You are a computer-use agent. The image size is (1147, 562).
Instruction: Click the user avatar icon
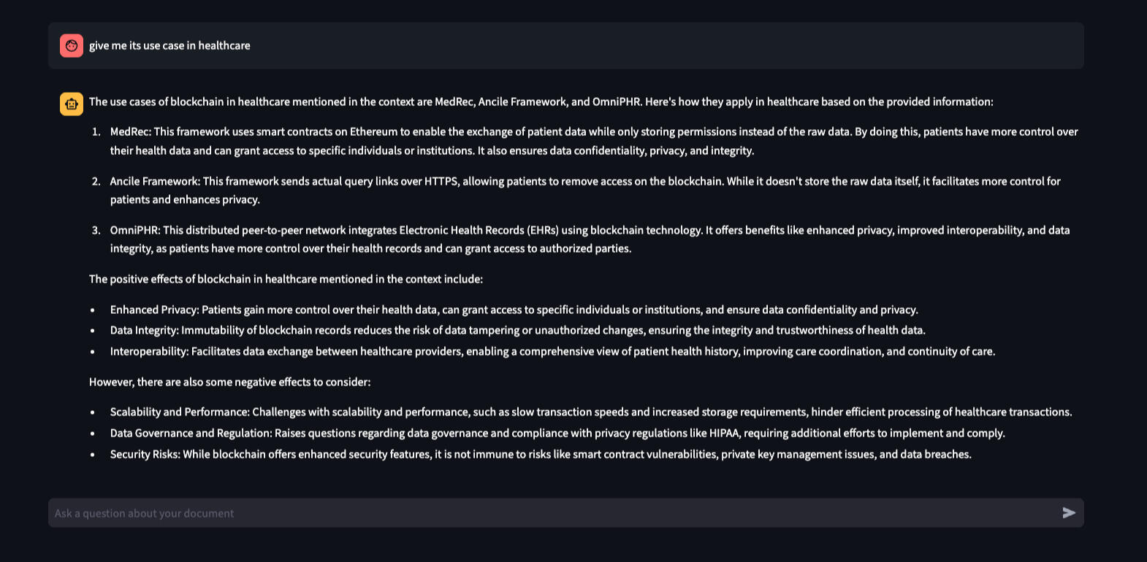[x=72, y=45]
